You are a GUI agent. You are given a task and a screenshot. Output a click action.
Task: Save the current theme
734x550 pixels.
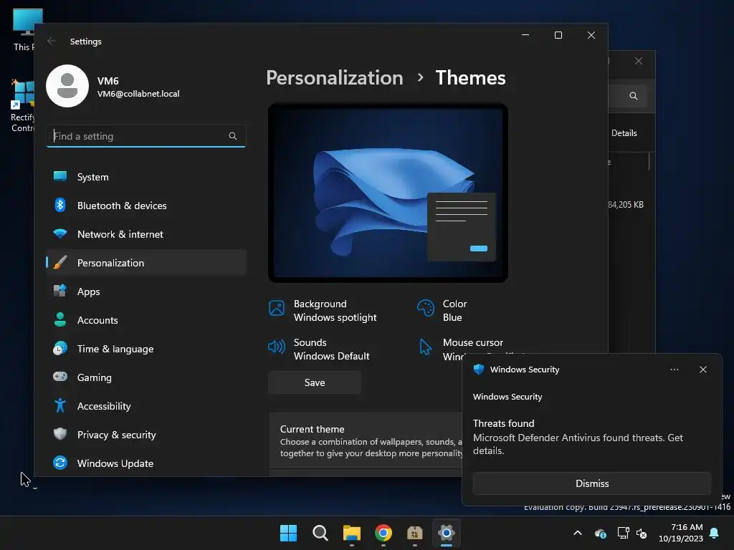[315, 382]
